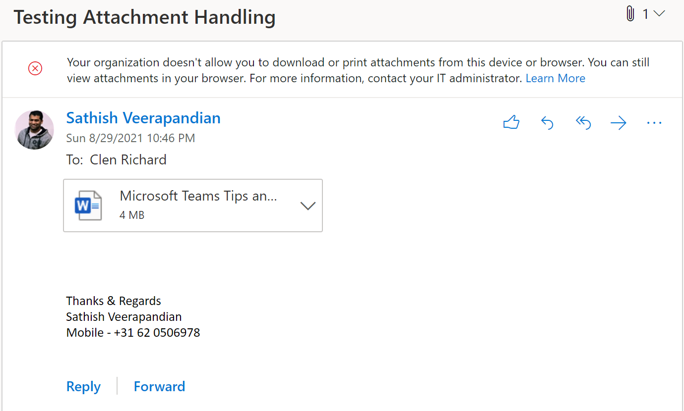Click the red error icon in banner
This screenshot has width=684, height=411.
point(35,69)
